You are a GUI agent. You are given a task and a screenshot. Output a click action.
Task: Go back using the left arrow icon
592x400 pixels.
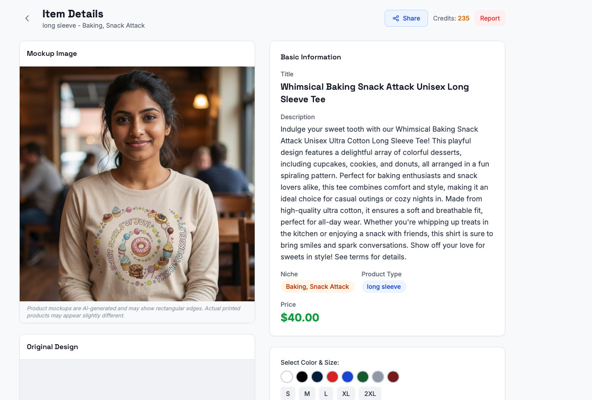pyautogui.click(x=27, y=18)
